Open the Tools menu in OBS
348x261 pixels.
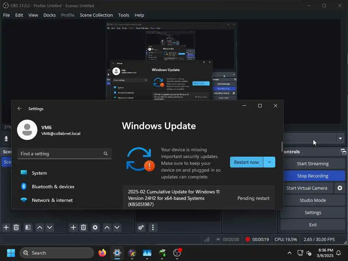tap(123, 15)
